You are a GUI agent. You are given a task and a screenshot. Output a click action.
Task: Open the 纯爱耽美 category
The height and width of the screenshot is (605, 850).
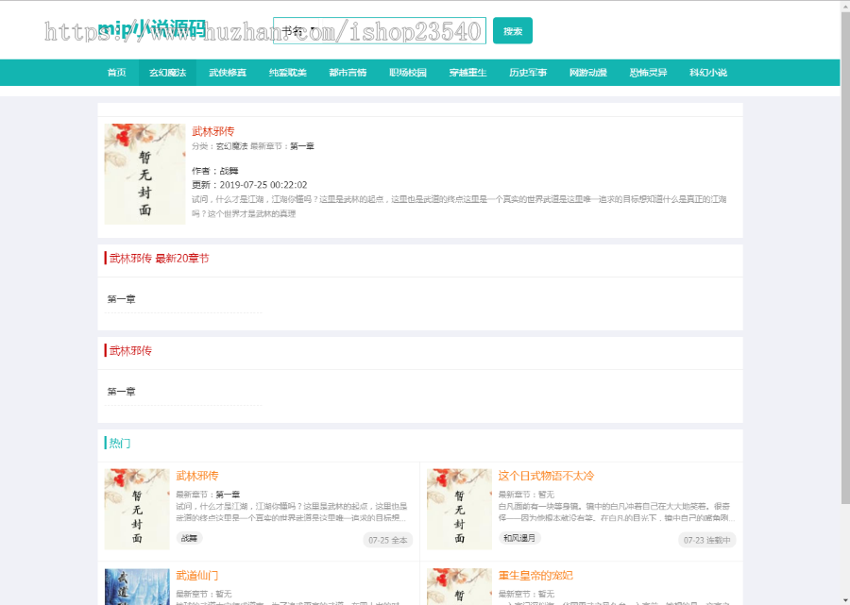pyautogui.click(x=286, y=71)
